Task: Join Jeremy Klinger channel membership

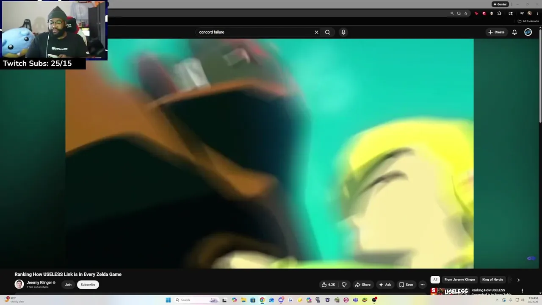Action: pyautogui.click(x=68, y=285)
